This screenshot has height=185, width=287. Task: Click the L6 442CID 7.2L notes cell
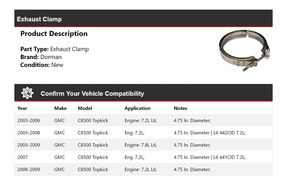(209, 133)
